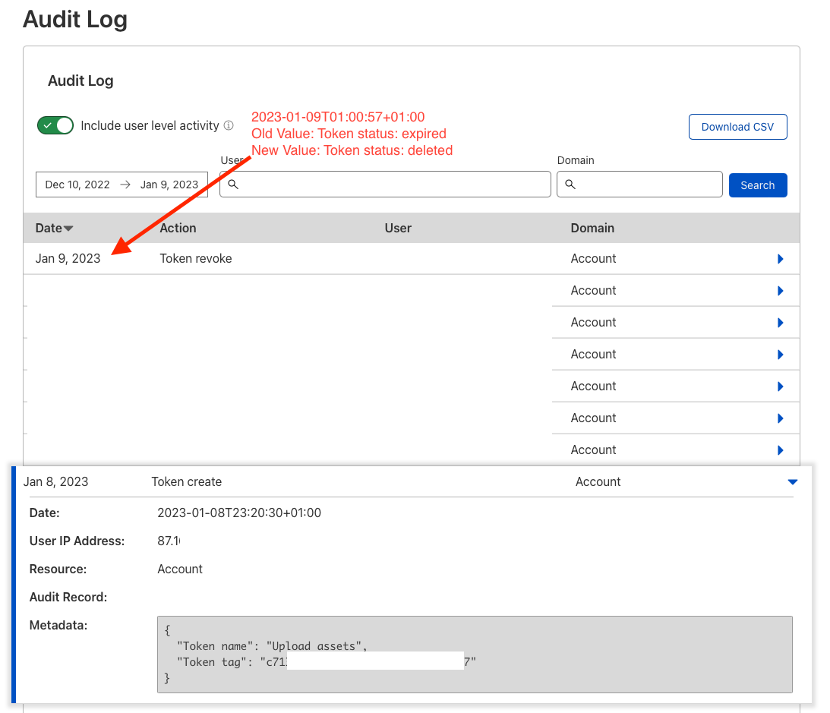Screen dimensions: 830x713
Task: Click the Domain column header
Action: pyautogui.click(x=592, y=228)
